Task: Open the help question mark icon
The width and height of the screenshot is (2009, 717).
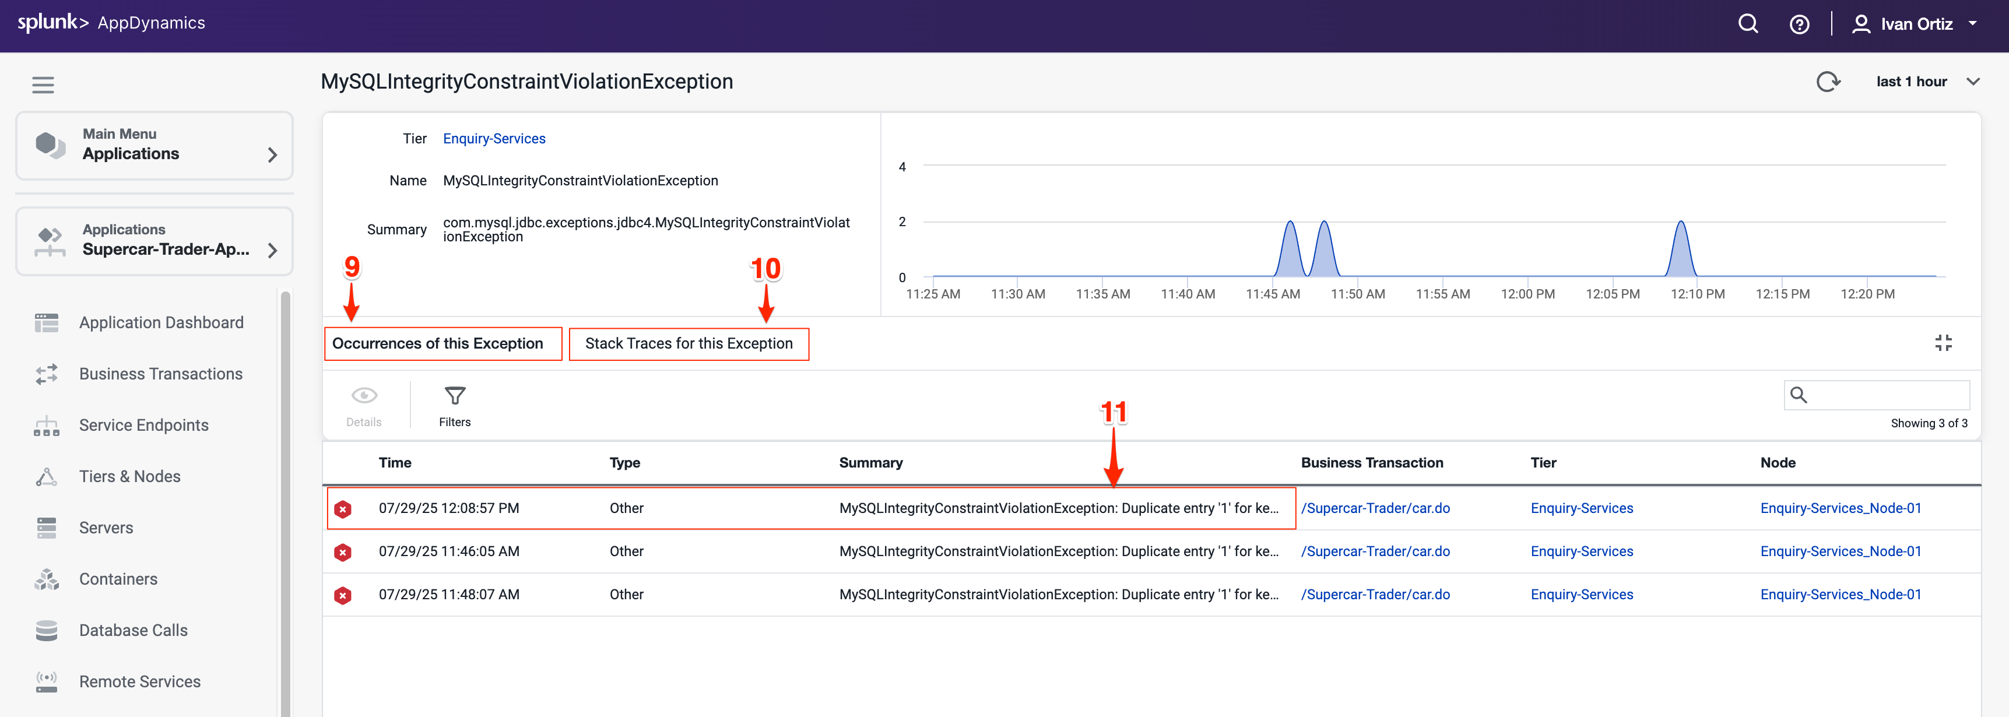Action: tap(1799, 24)
